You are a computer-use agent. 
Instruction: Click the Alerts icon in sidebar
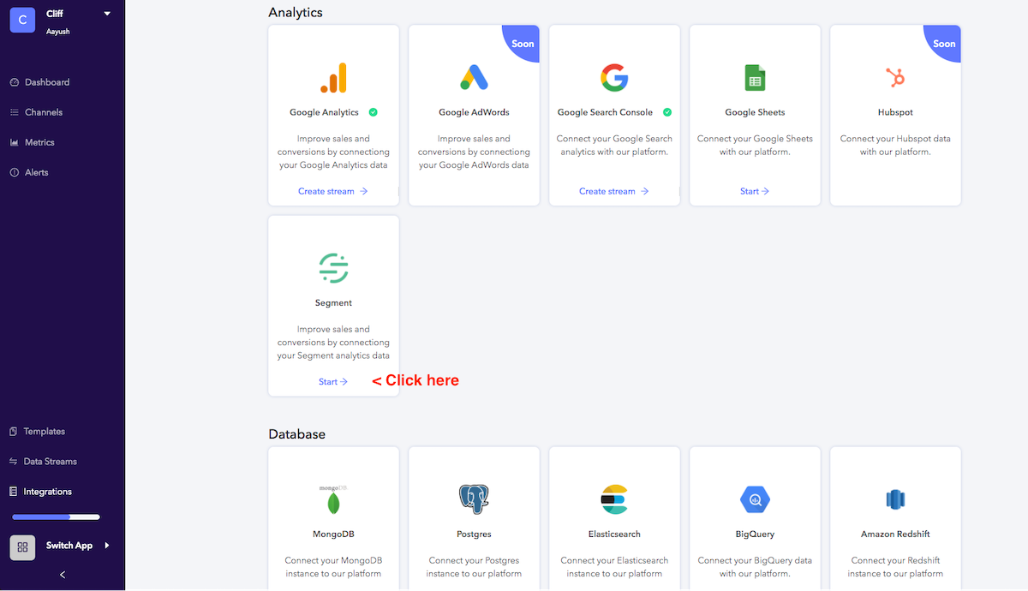click(15, 172)
